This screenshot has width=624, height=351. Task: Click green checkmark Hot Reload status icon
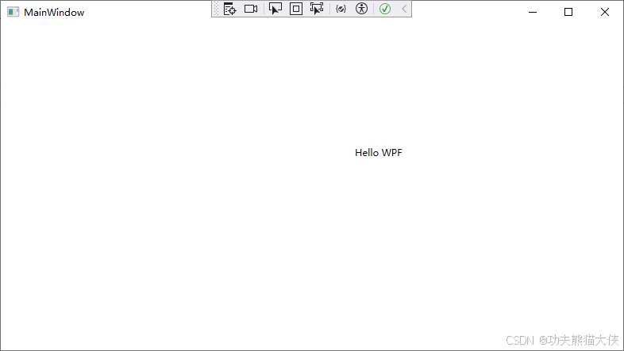(385, 9)
